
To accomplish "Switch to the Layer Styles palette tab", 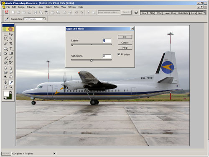I will (x=170, y=13).
